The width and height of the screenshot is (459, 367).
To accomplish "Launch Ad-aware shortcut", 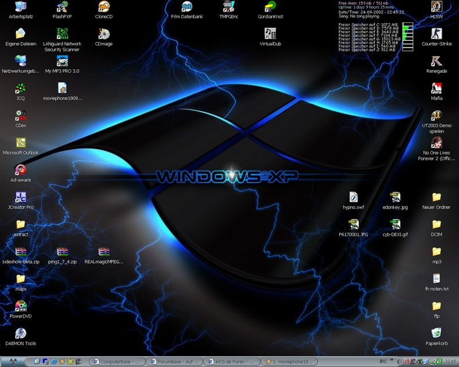I will (21, 174).
